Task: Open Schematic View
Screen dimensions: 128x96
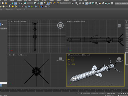Action: click(x=93, y=3)
